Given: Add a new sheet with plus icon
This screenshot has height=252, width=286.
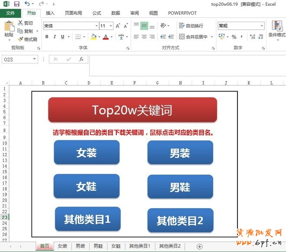Looking at the screenshot, I should pos(199,246).
